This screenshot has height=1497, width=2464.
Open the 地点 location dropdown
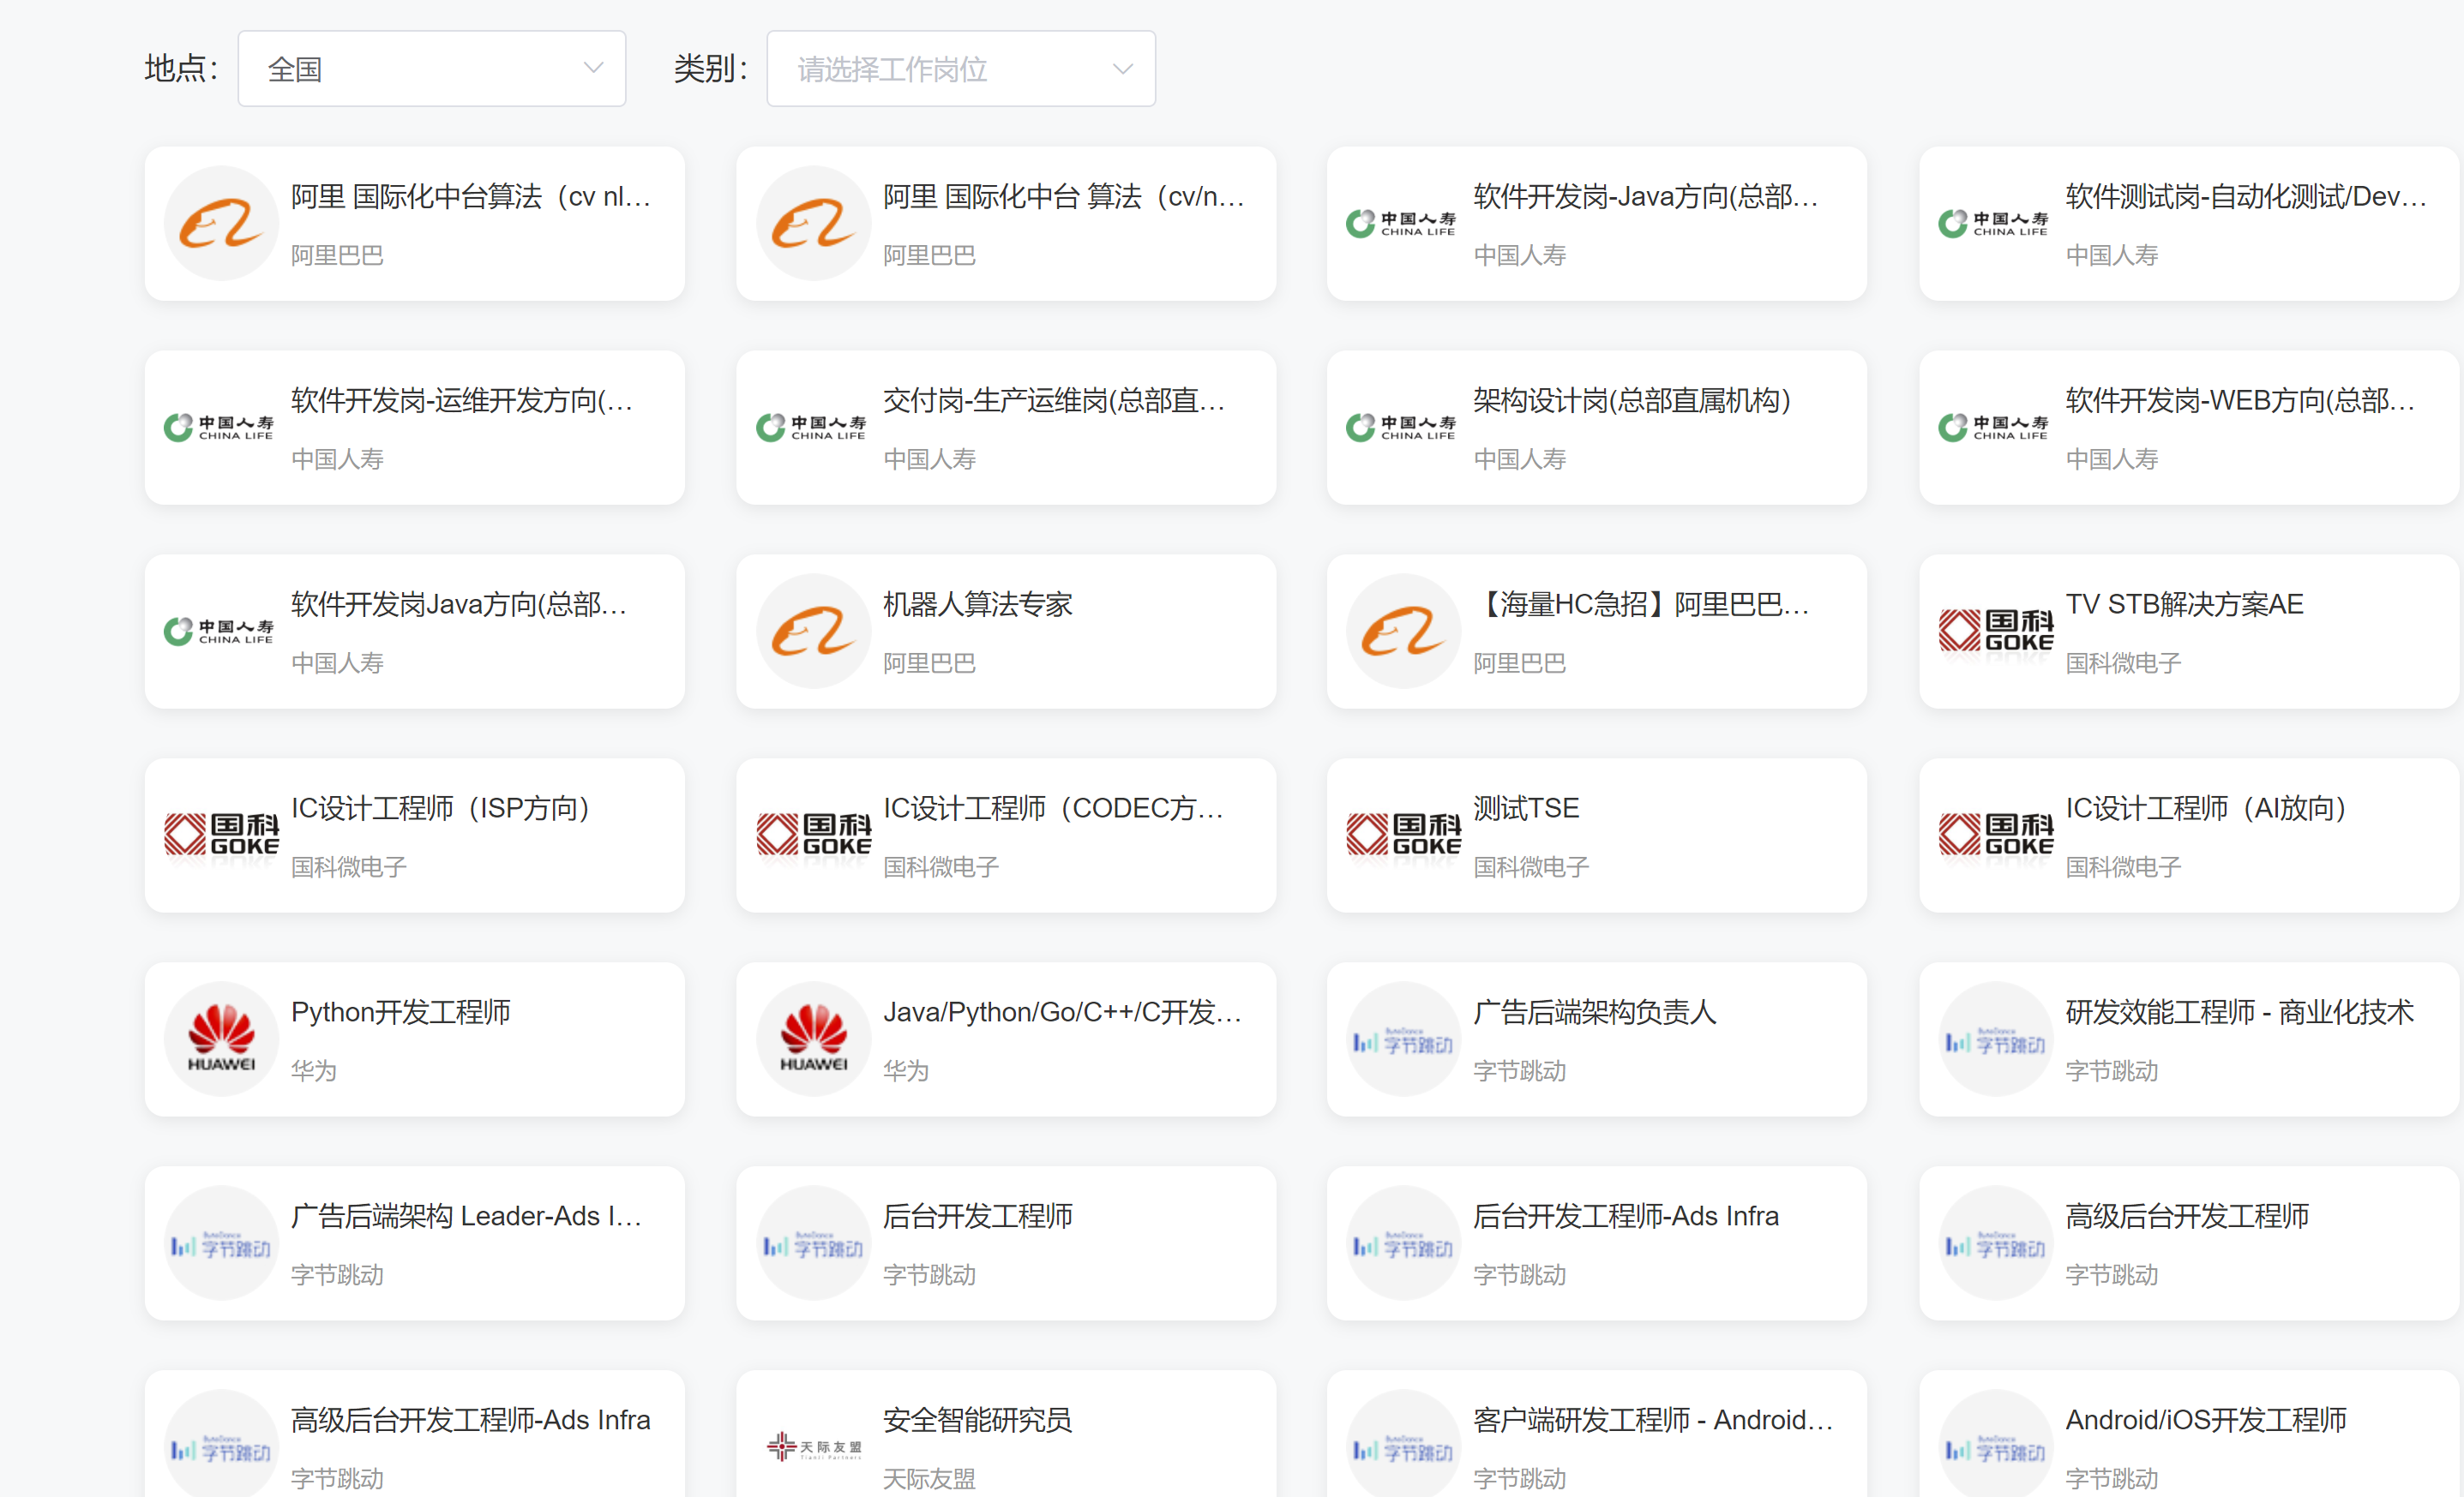[431, 69]
